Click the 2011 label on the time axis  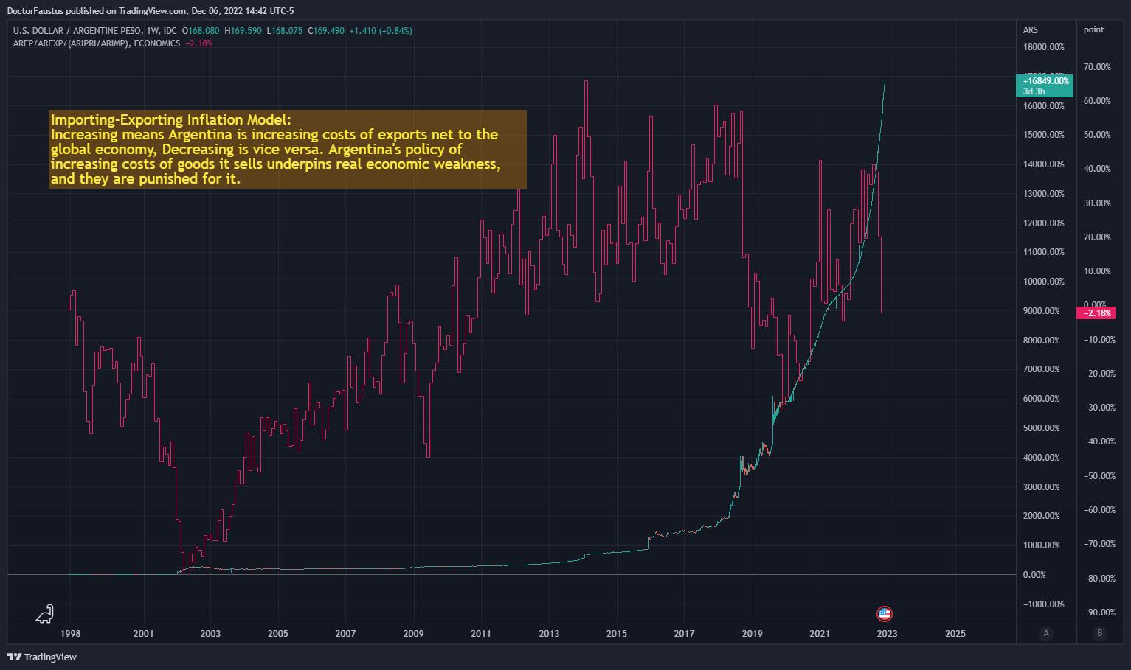click(x=480, y=633)
